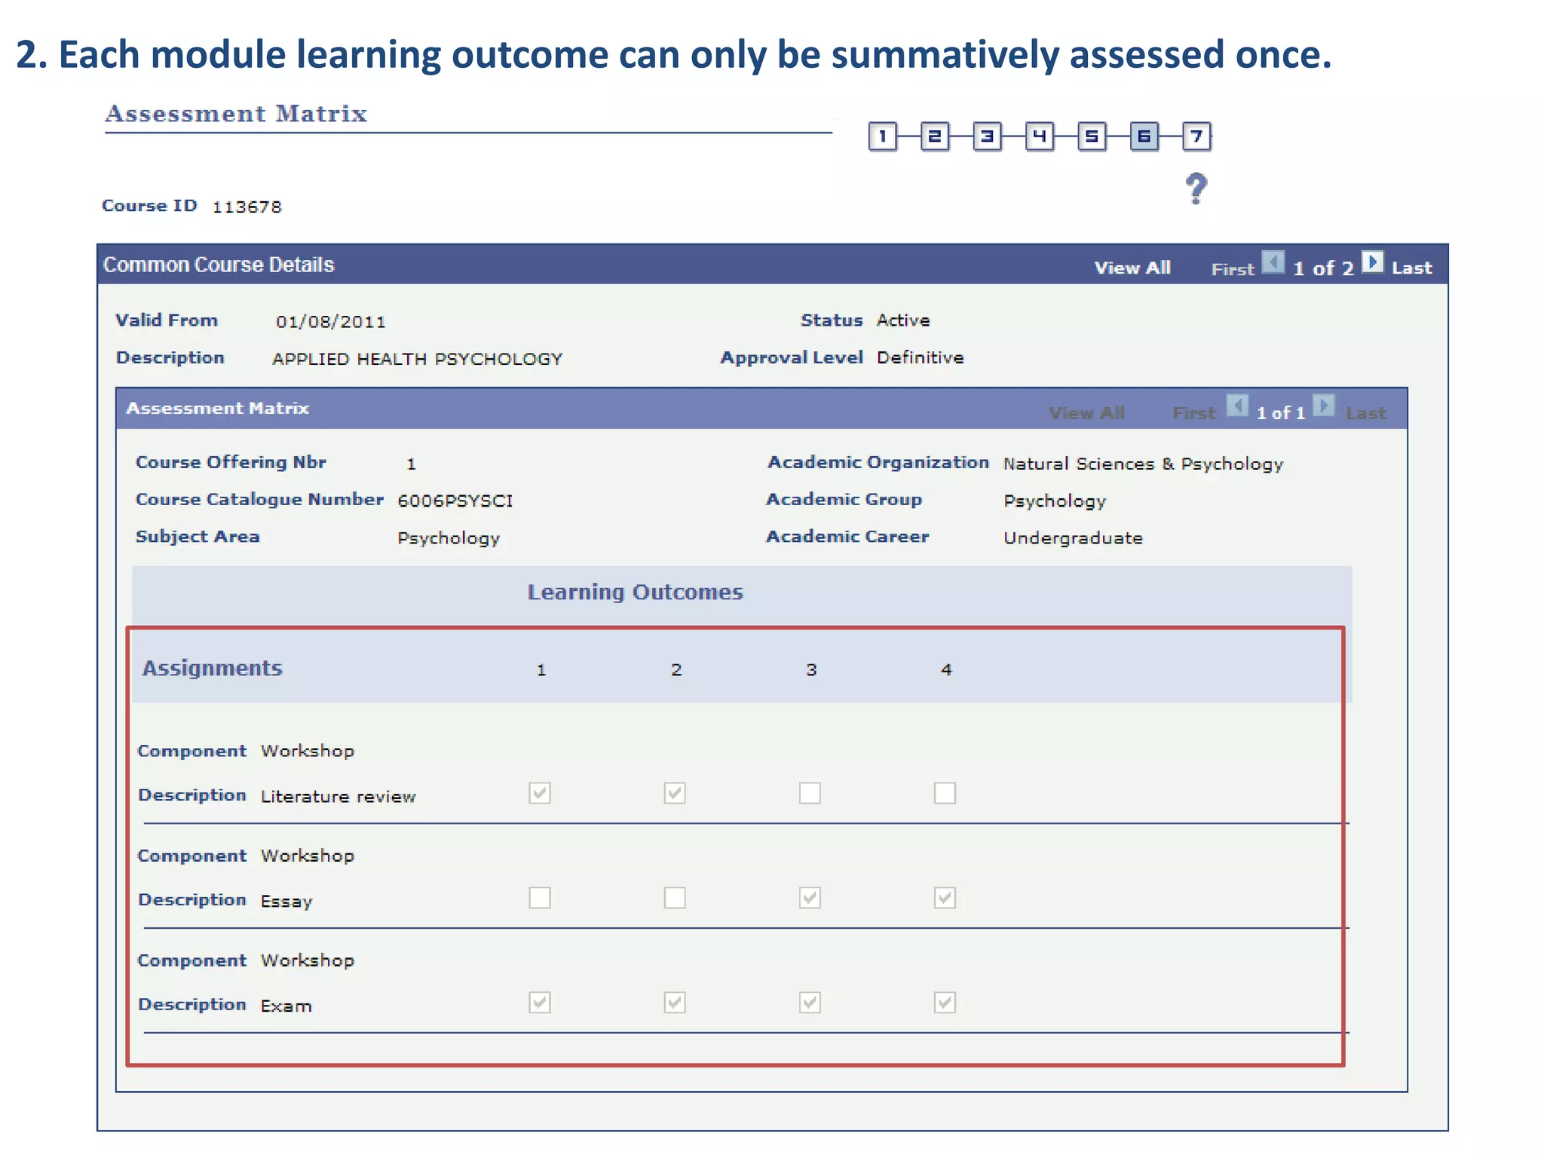This screenshot has width=1544, height=1158.
Task: Toggle Literature review outcome 1 checkbox
Action: [x=540, y=793]
